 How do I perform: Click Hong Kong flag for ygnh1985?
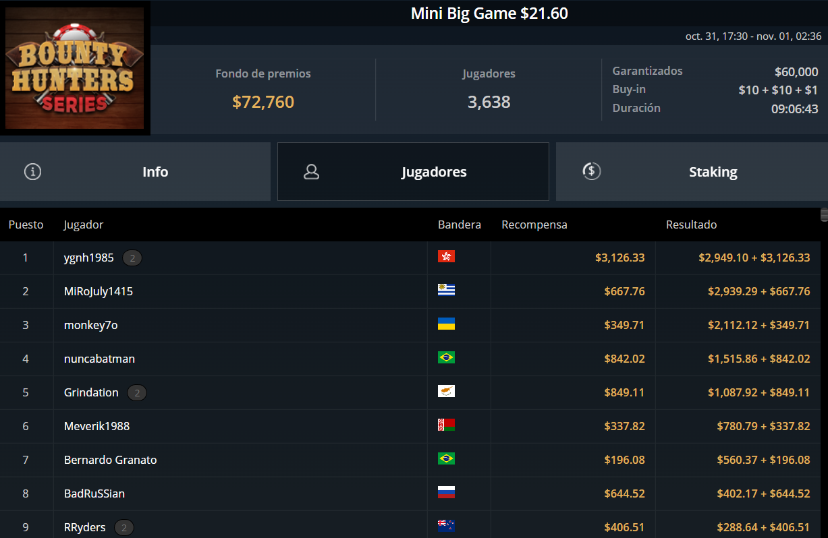point(446,257)
